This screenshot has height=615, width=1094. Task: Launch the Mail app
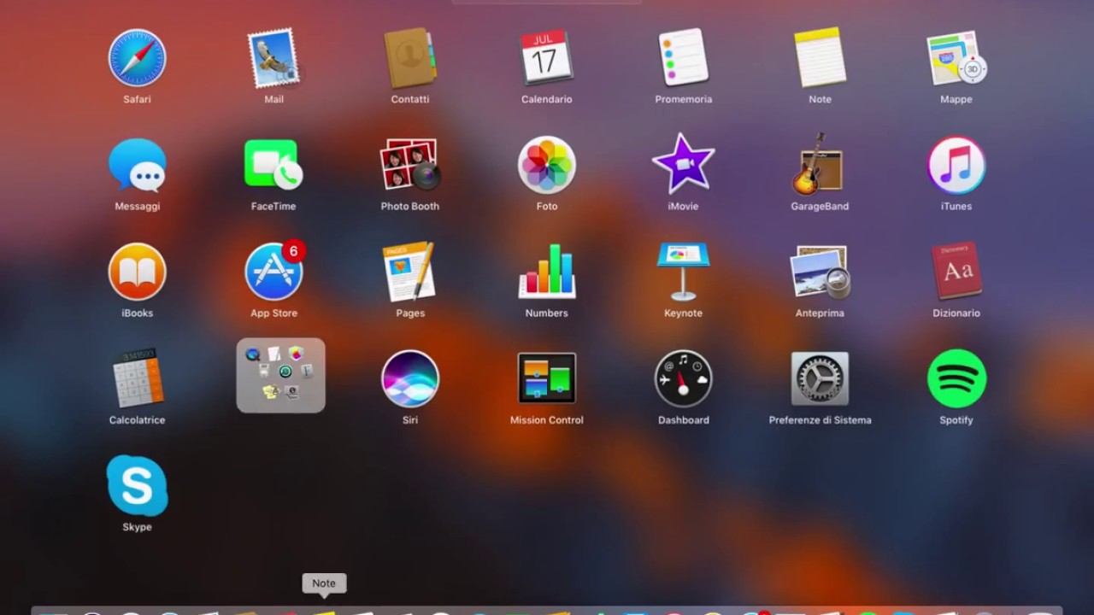coord(273,58)
